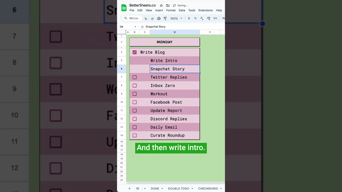342x192 pixels.
Task: Apply percent format icon
Action: coord(195,18)
